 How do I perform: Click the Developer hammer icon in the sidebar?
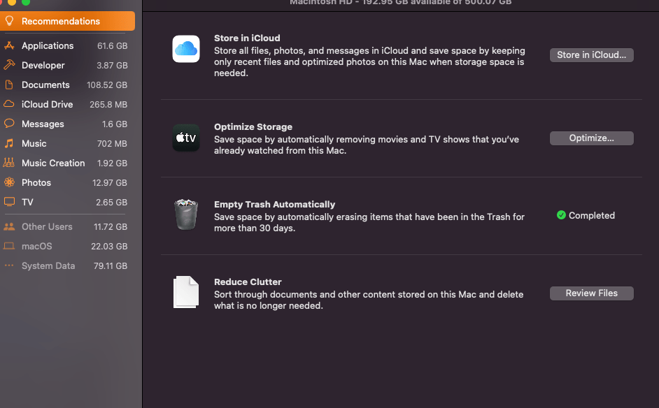(x=10, y=65)
